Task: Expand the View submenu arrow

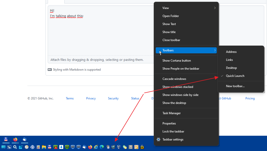Action: [215, 8]
